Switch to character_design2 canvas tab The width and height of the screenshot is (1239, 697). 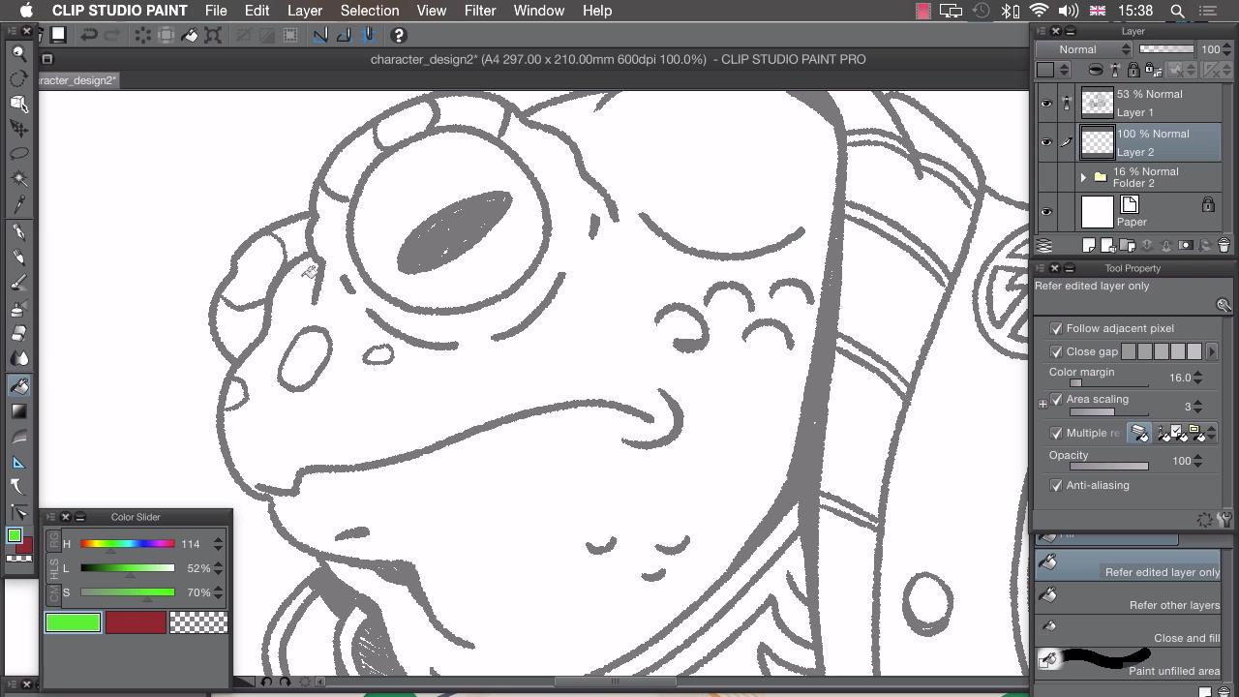[78, 80]
